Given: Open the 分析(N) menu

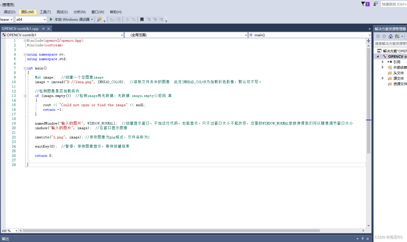Looking at the screenshot, I should (80, 12).
